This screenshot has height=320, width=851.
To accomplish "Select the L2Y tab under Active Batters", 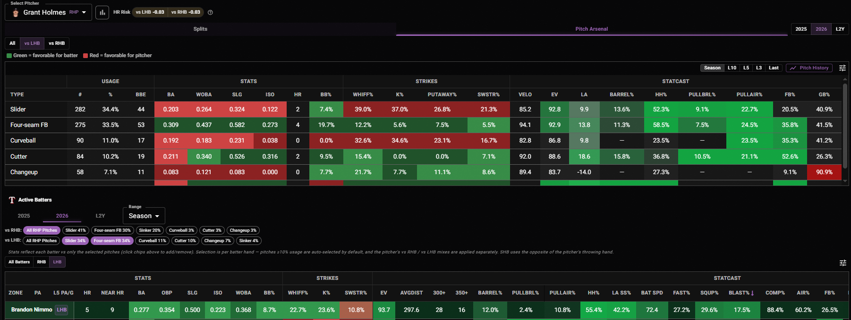I will pos(100,216).
